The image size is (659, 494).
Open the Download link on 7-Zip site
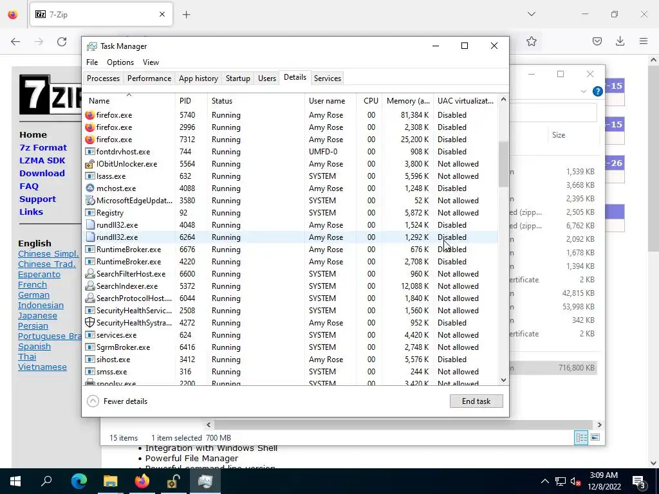(x=42, y=173)
